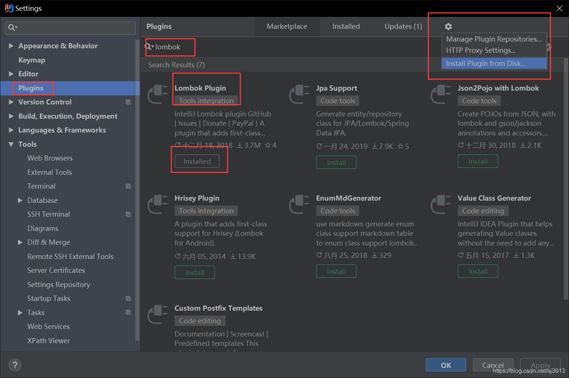This screenshot has width=569, height=378.
Task: Click the plugin search magnifier icon
Action: click(x=149, y=47)
